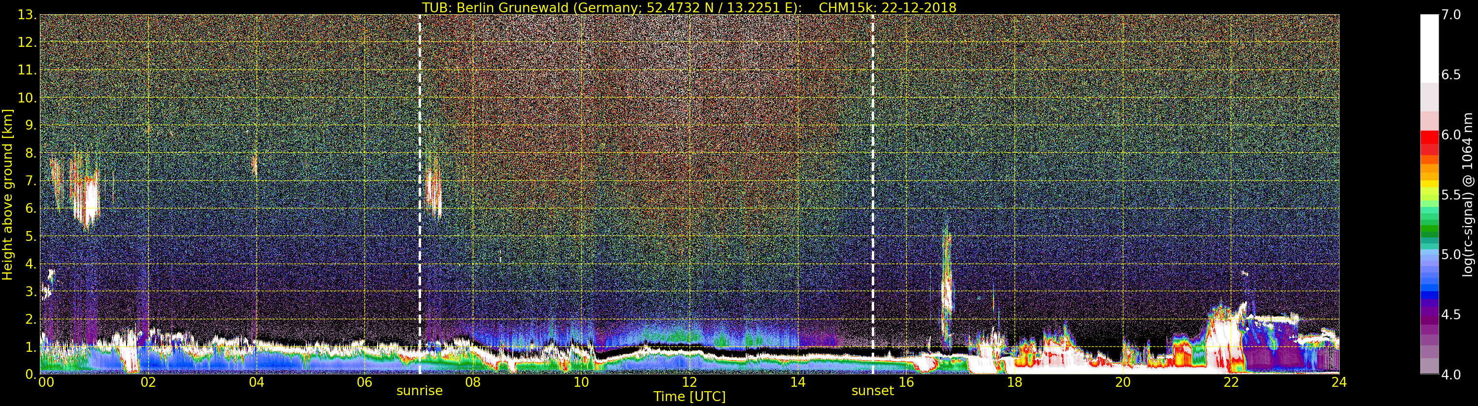The width and height of the screenshot is (1478, 406).
Task: Click height axis tick "9."
Action: point(31,125)
